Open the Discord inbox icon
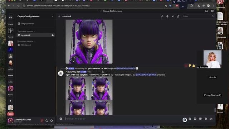 (206, 11)
